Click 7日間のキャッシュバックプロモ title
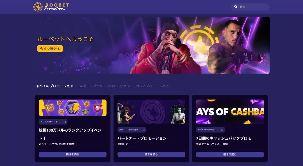This screenshot has height=166, width=303. point(224,138)
